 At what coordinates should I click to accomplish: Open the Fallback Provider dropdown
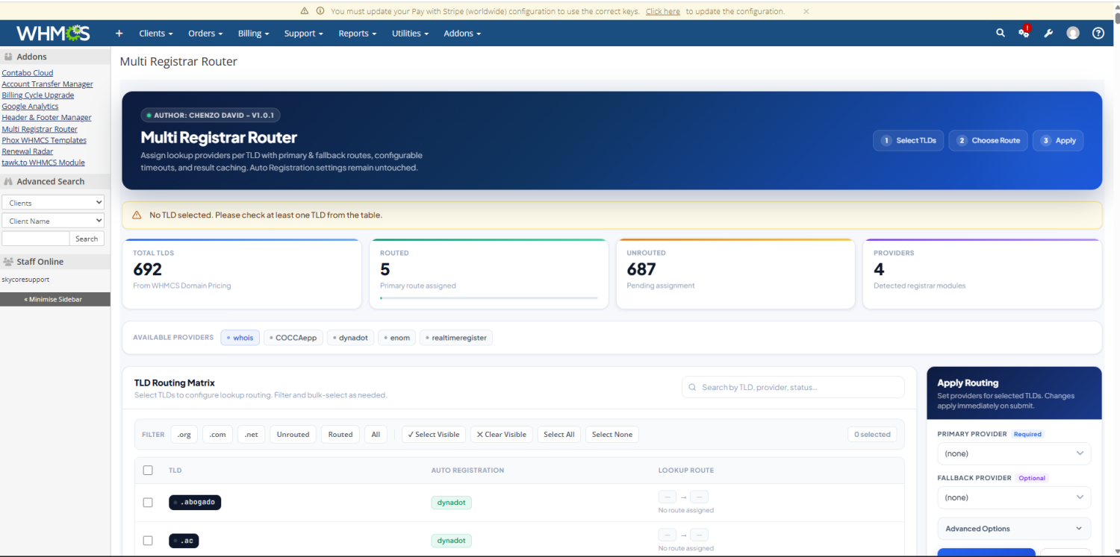pos(1014,497)
